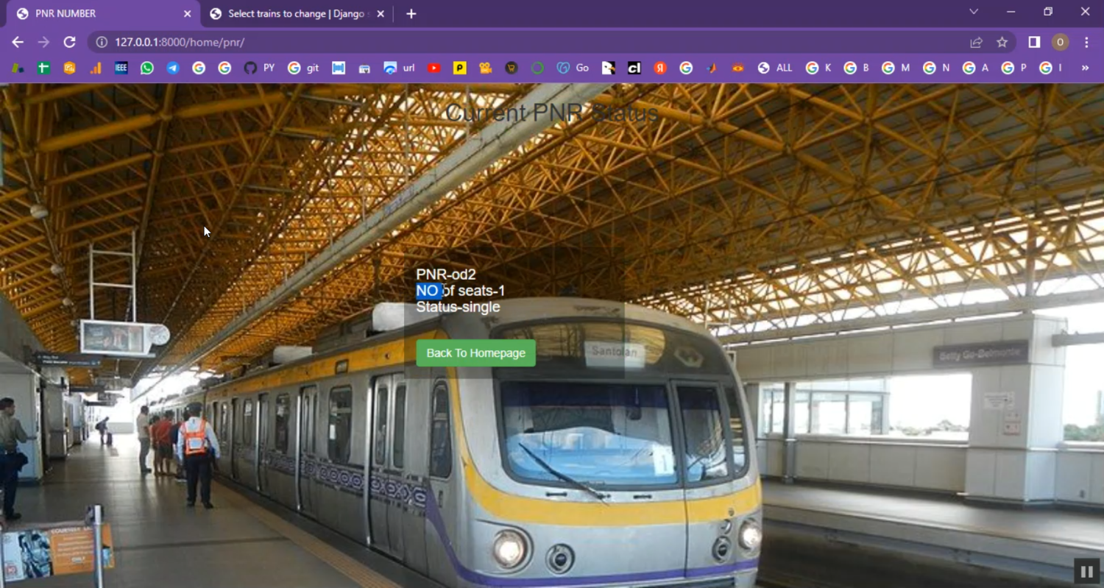Switch to the PNR NUMBER tab
1104x588 pixels.
(96, 14)
